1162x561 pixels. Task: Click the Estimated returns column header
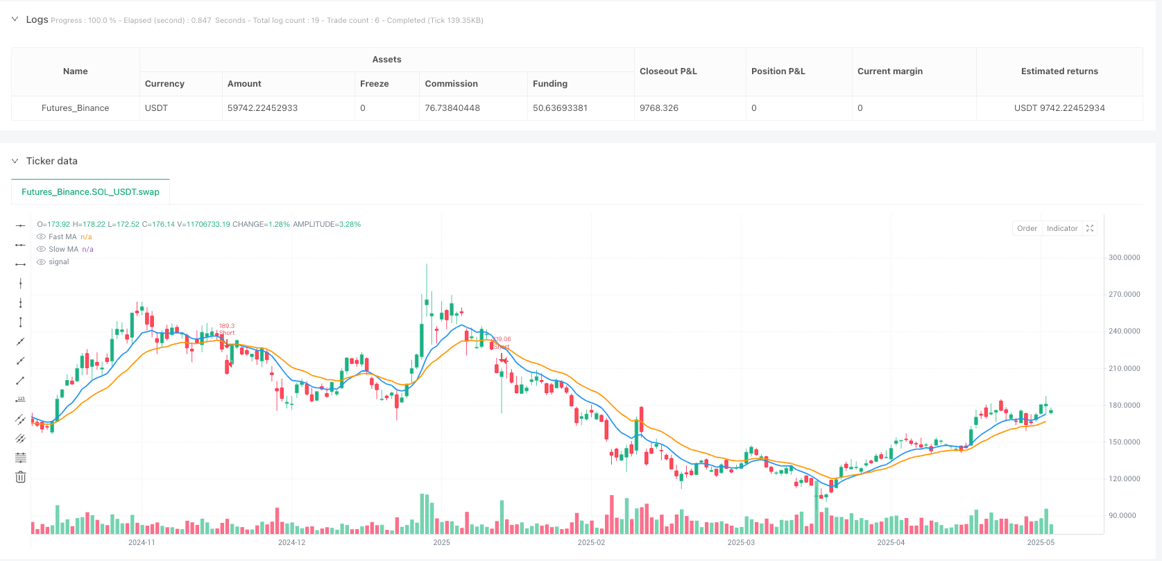1059,71
